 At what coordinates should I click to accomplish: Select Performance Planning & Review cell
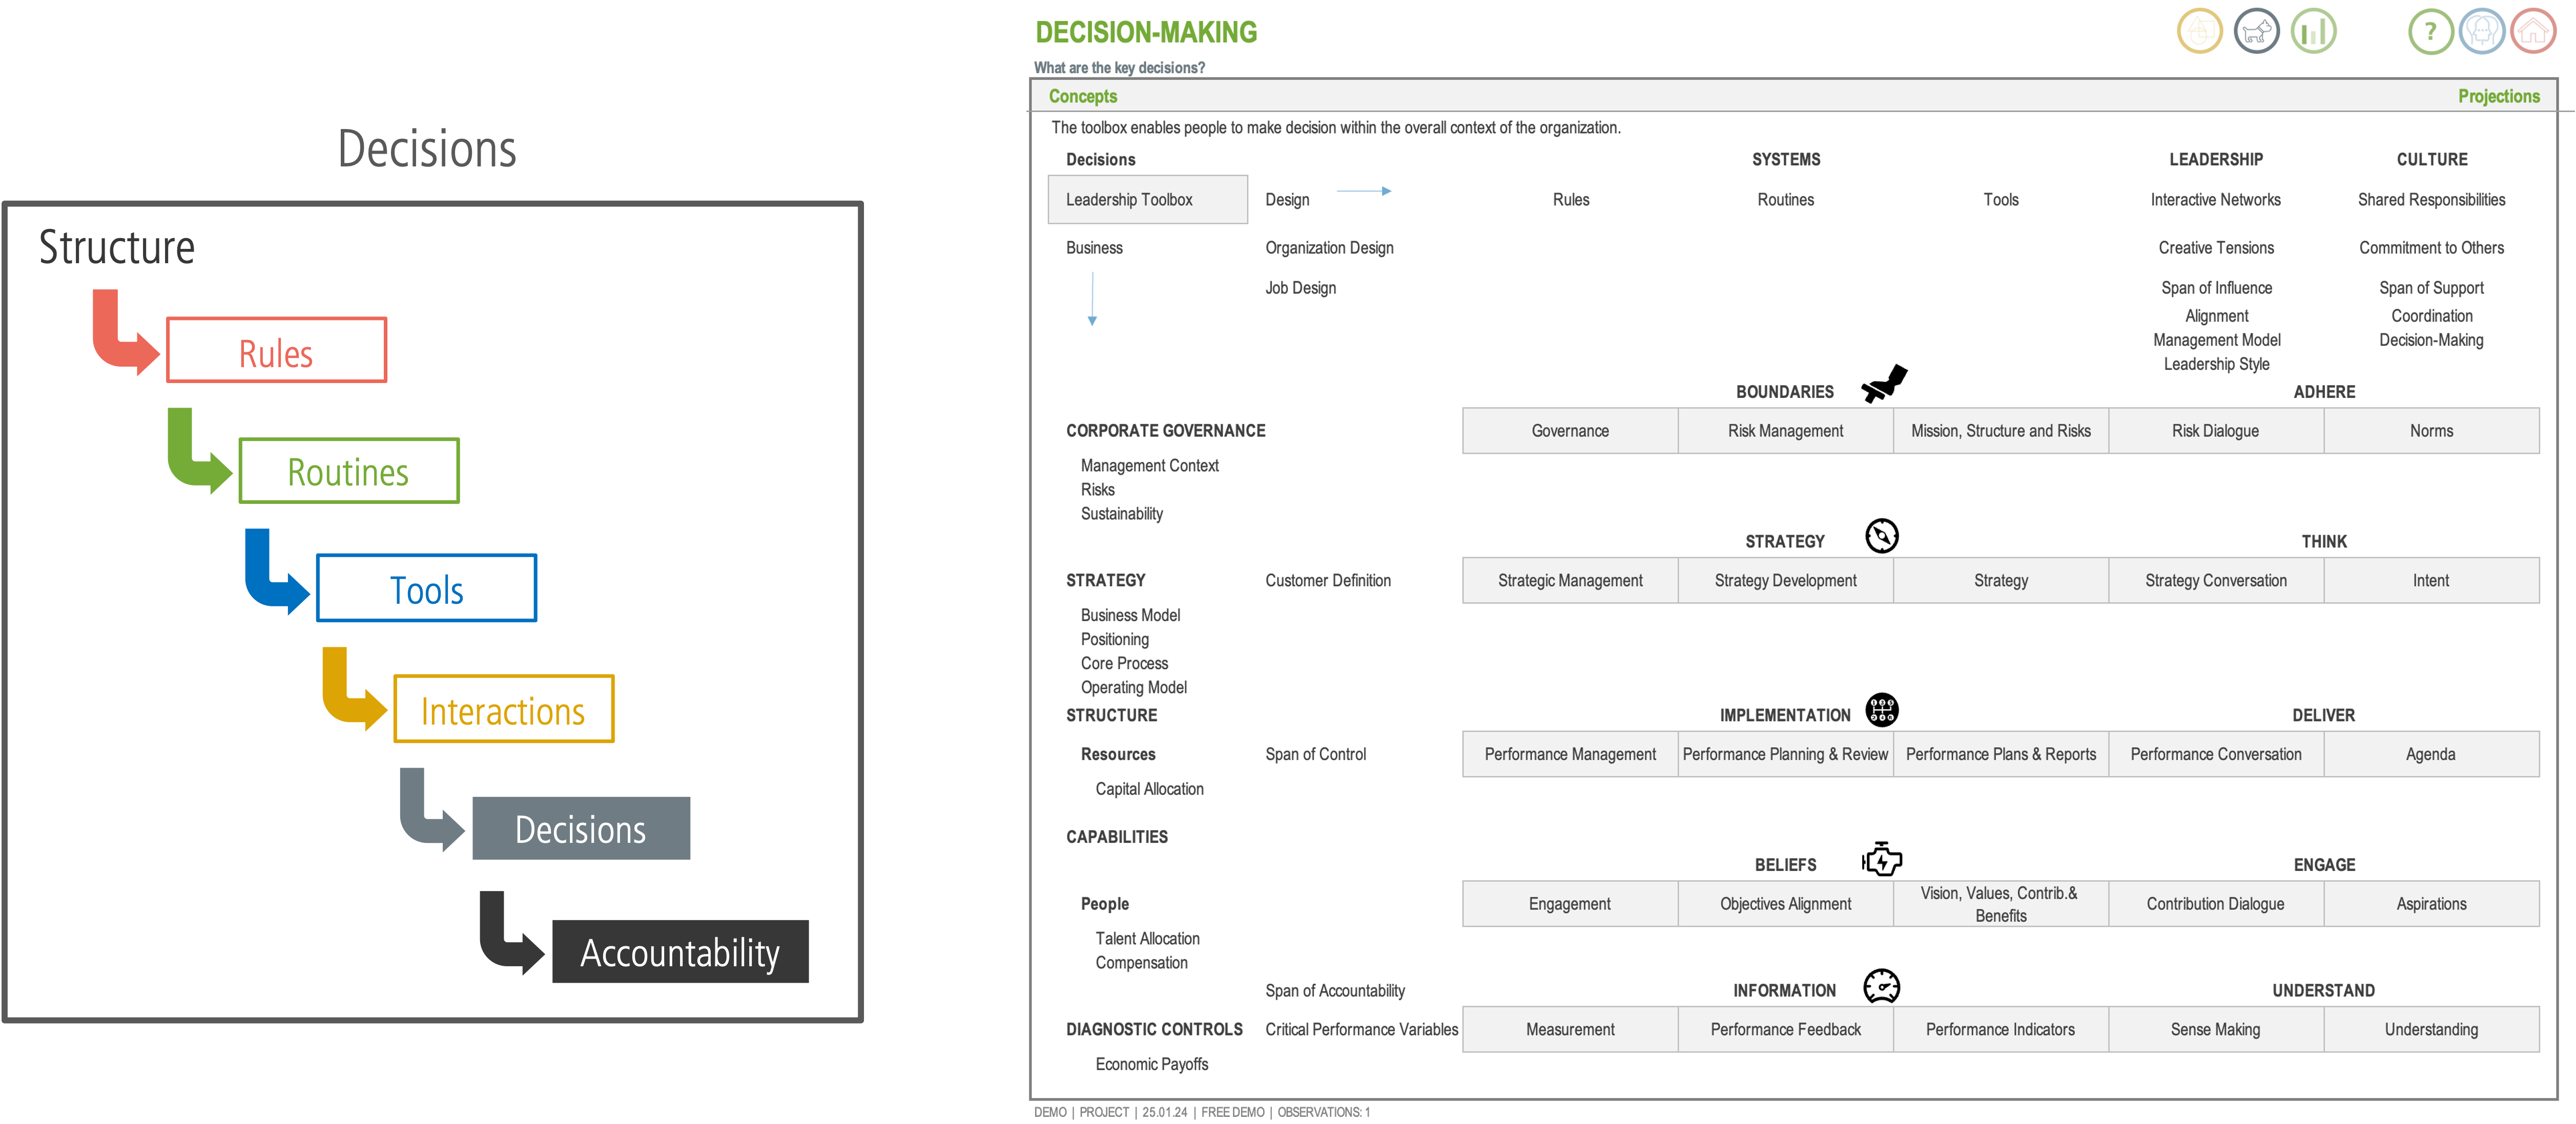[1785, 754]
